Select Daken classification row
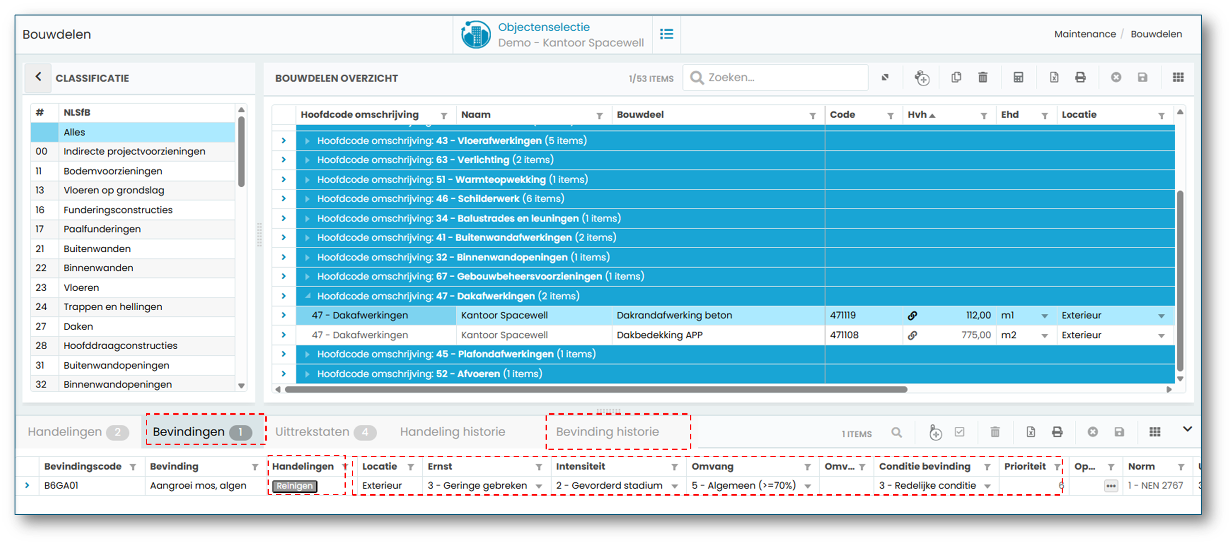This screenshot has width=1231, height=544. (x=133, y=326)
